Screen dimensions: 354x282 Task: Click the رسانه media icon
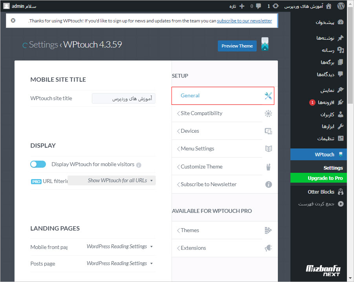pyautogui.click(x=340, y=50)
